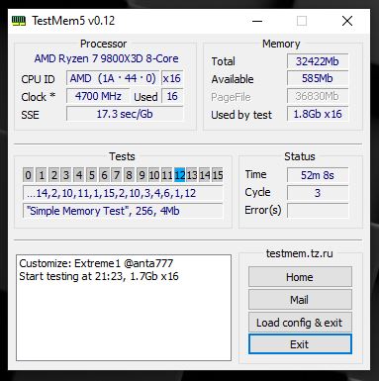
Task: Click the CPU ID value AMD (1A · 44 · 0)
Action: [x=113, y=78]
